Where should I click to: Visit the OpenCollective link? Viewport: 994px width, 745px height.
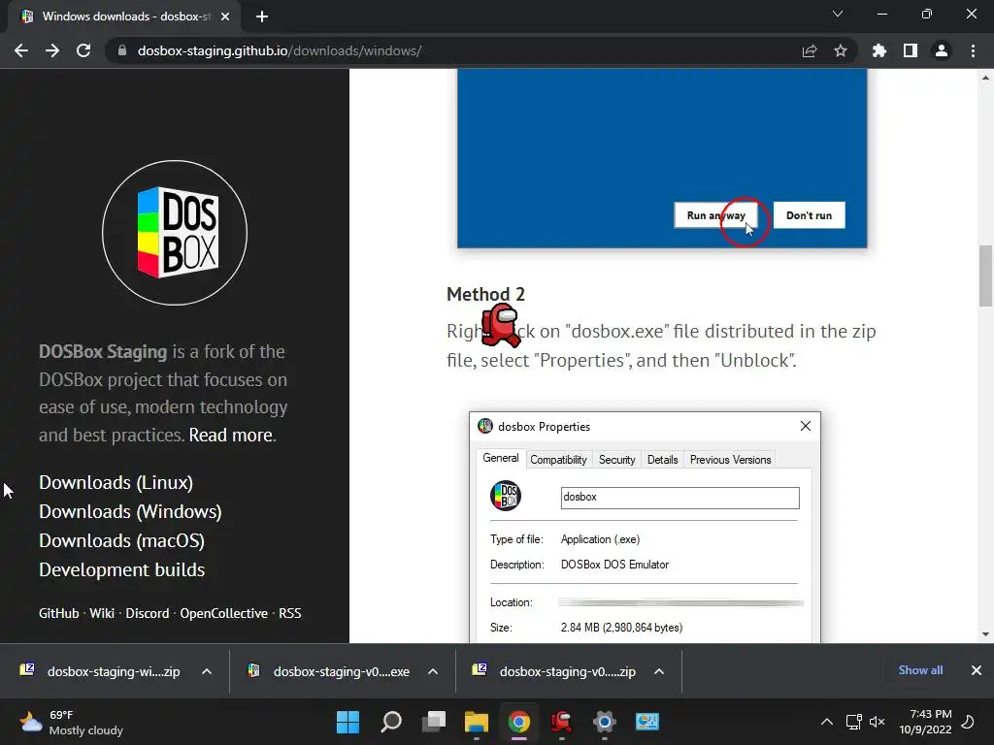(x=224, y=613)
